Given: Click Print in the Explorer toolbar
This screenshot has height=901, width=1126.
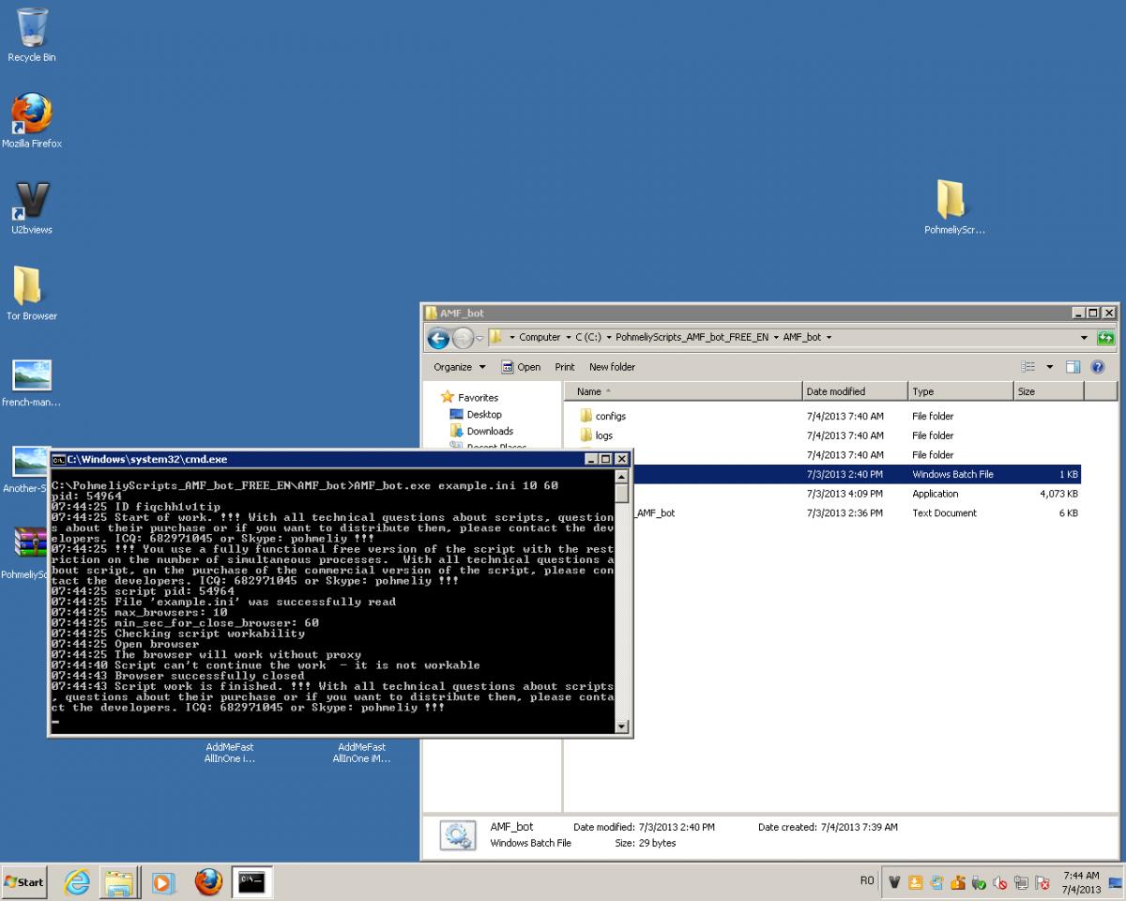Looking at the screenshot, I should (x=565, y=367).
